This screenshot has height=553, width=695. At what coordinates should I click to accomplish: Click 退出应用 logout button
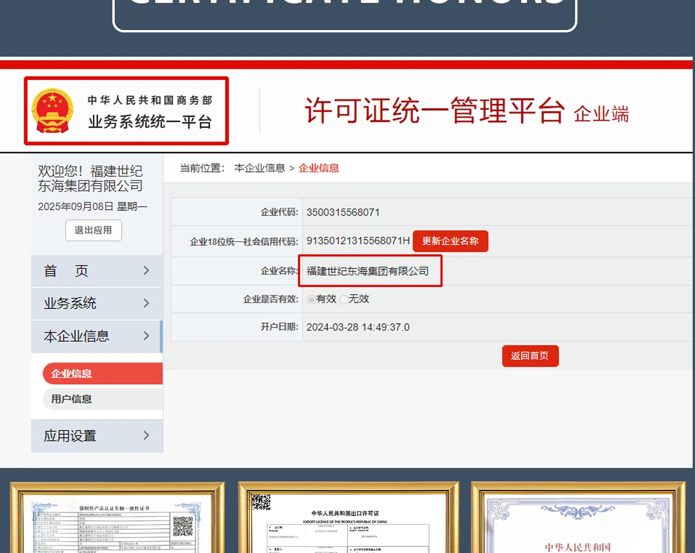click(x=93, y=230)
